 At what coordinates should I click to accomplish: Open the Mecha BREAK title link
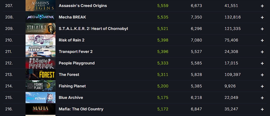point(72,17)
